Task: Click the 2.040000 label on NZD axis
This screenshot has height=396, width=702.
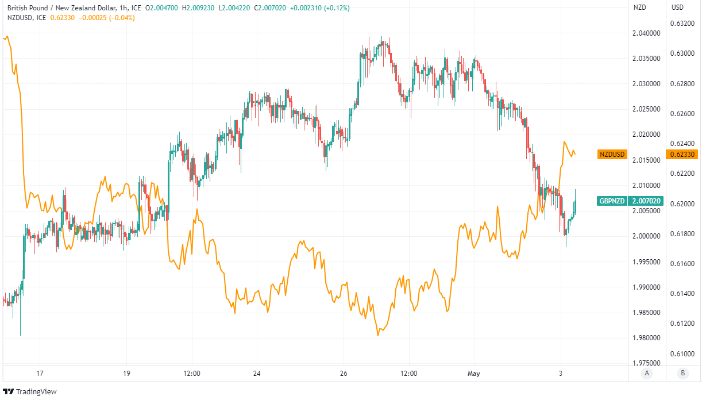Action: (x=647, y=33)
